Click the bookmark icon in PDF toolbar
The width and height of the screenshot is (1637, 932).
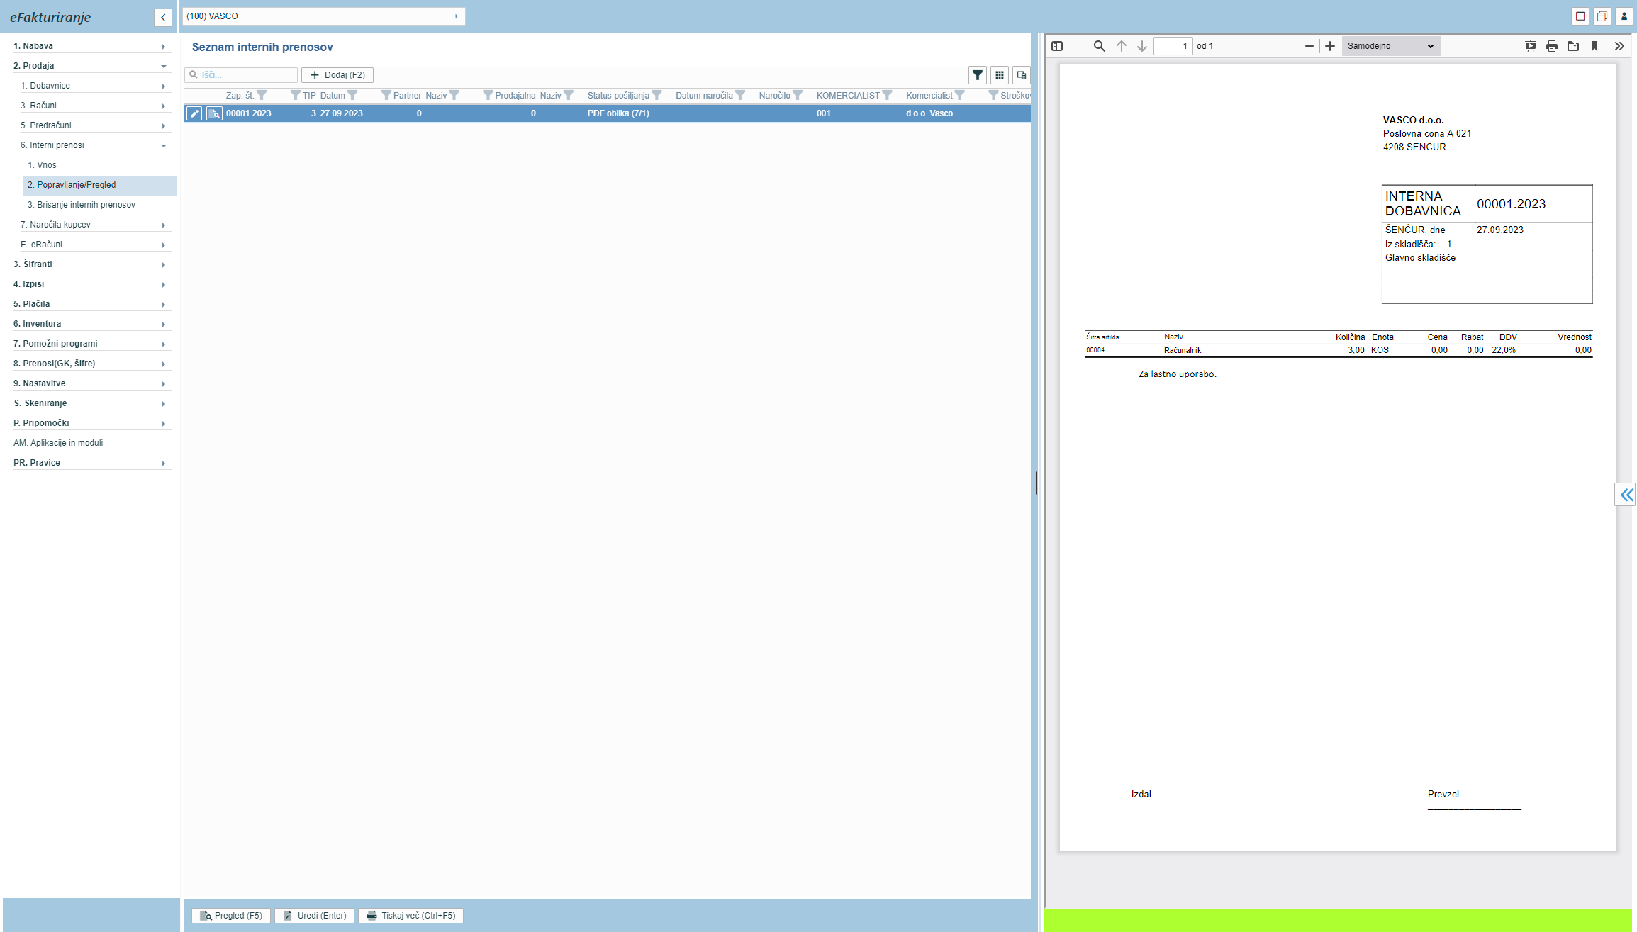(1594, 46)
